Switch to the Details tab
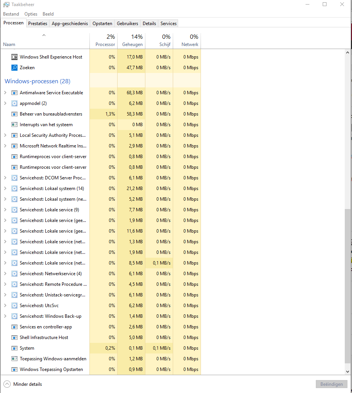 click(x=149, y=24)
